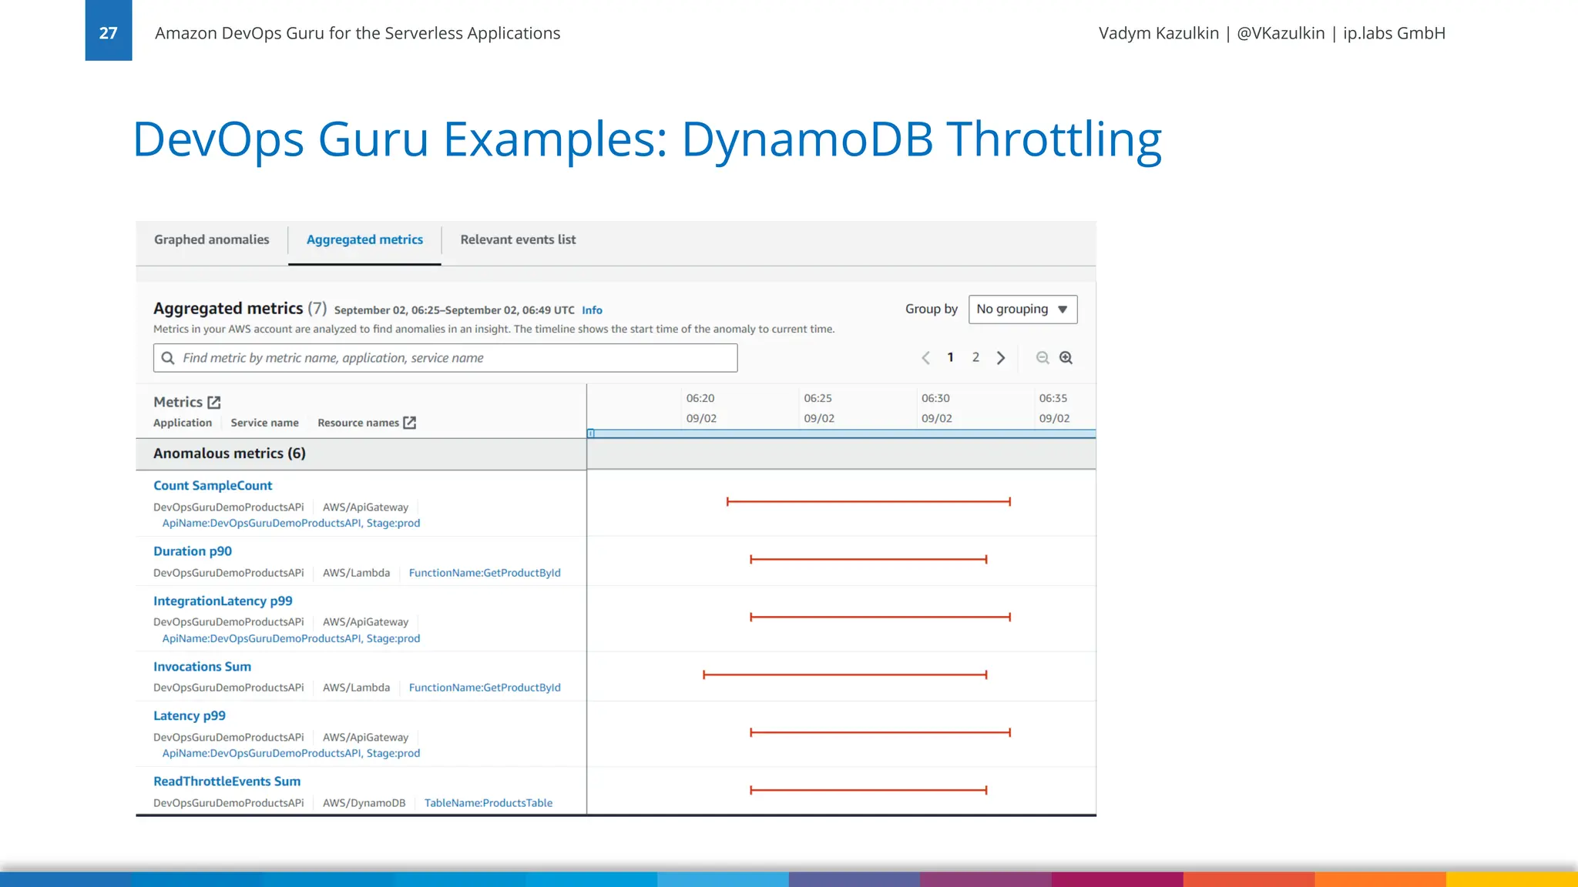Click the blue timeline range slider handle

591,433
